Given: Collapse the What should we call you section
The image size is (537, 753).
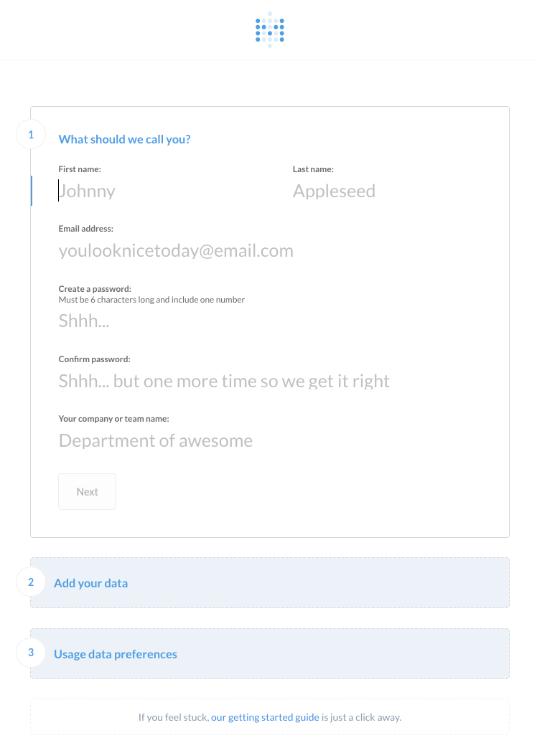Looking at the screenshot, I should pos(123,138).
